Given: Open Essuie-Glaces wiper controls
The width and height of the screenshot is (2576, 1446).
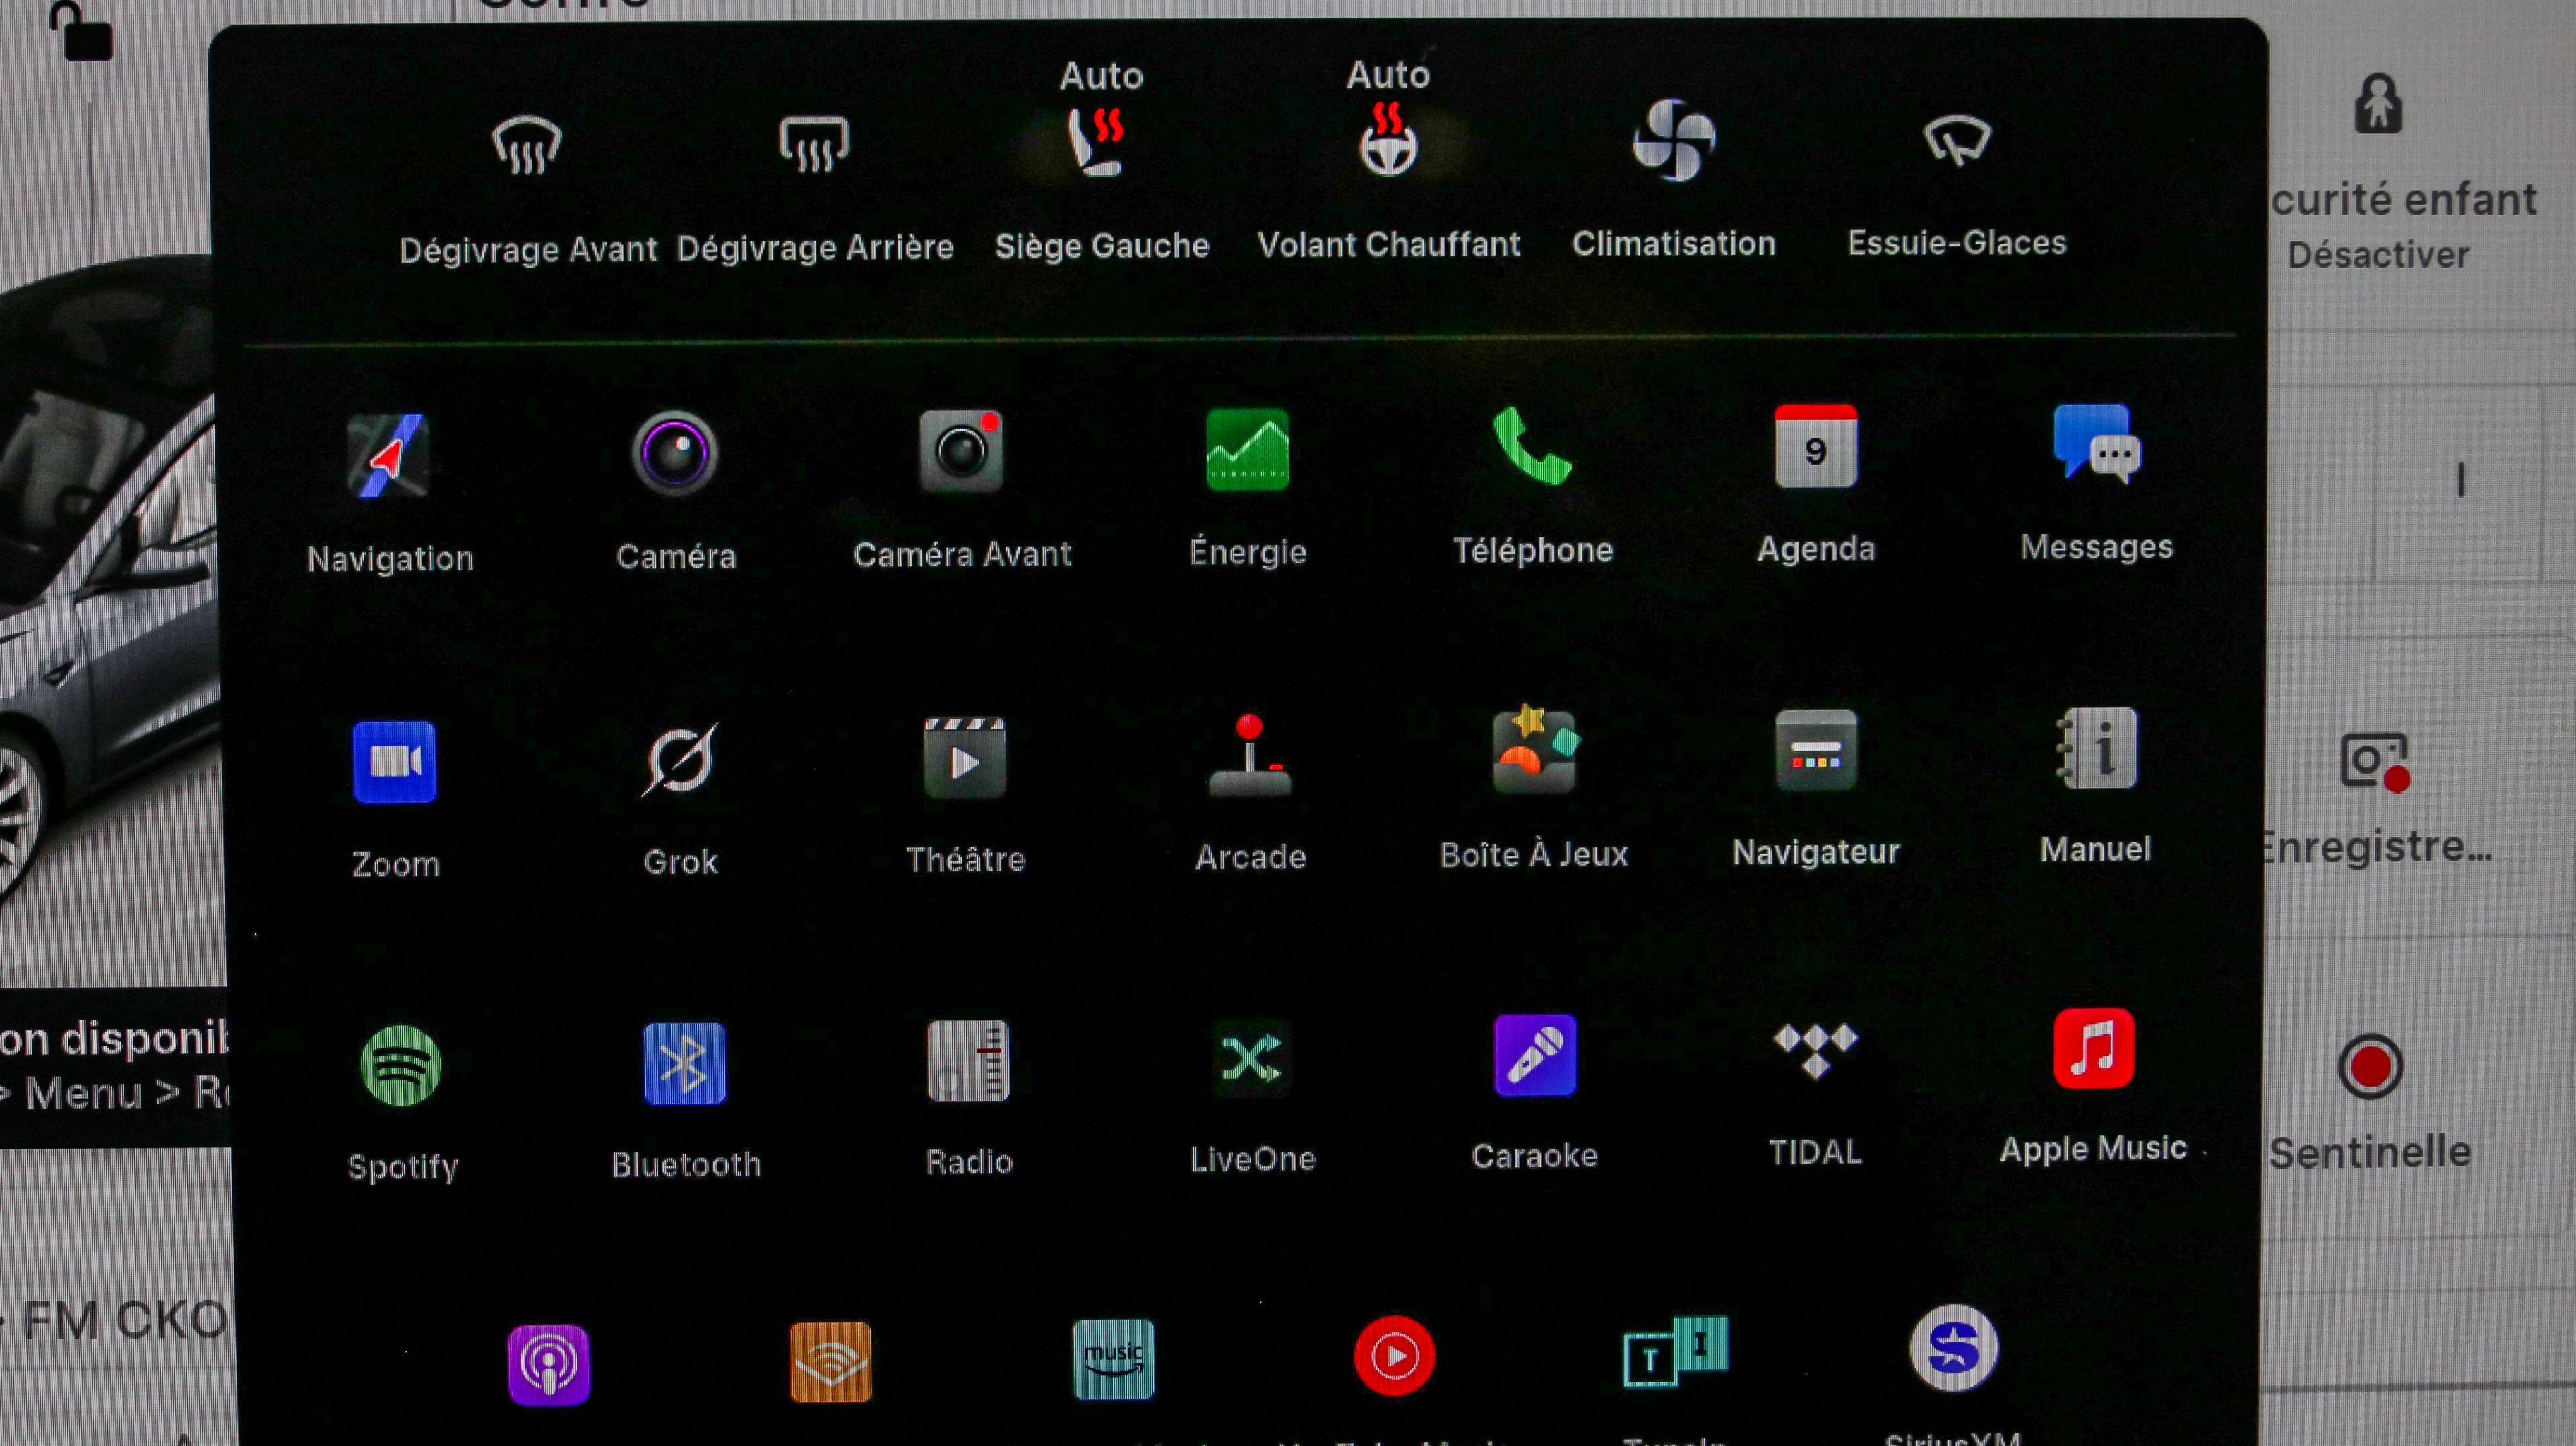Looking at the screenshot, I should click(x=1956, y=140).
